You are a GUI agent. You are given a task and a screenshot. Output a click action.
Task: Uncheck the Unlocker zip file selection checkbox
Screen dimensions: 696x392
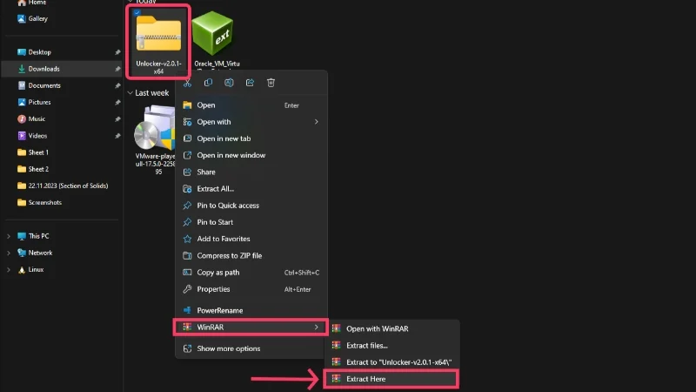(138, 12)
